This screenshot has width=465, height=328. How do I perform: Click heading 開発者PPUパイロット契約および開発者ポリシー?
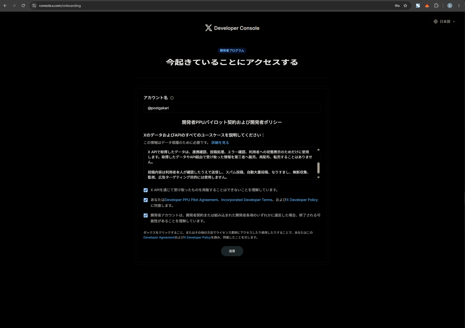pyautogui.click(x=232, y=122)
